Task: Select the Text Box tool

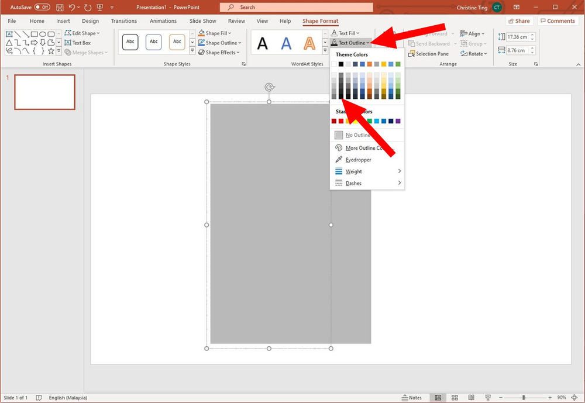Action: (x=78, y=42)
